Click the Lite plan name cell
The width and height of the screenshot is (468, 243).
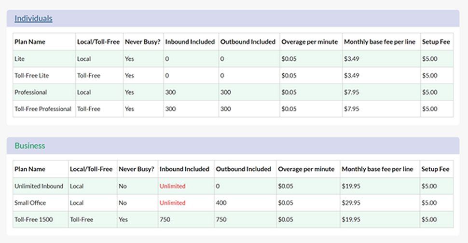tap(20, 59)
